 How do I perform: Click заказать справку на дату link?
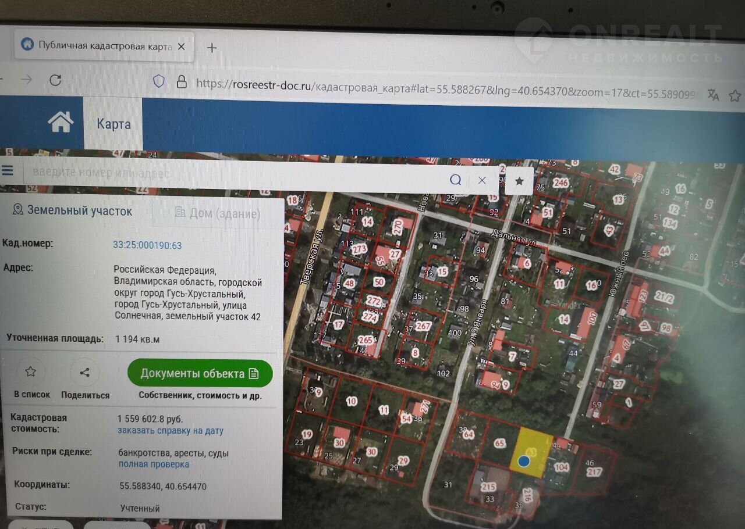point(171,431)
